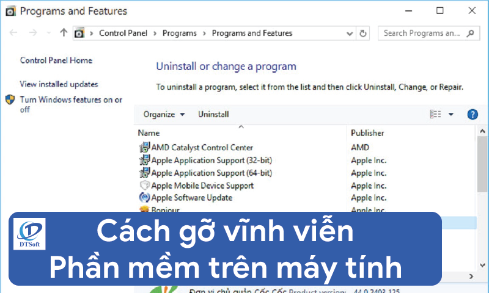Expand the view options dropdown arrow

(451, 114)
